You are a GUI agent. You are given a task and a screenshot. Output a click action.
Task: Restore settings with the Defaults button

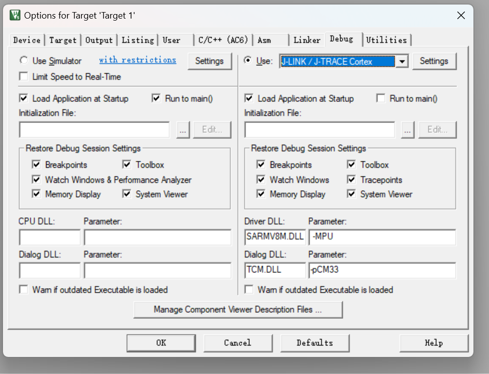[x=315, y=343]
